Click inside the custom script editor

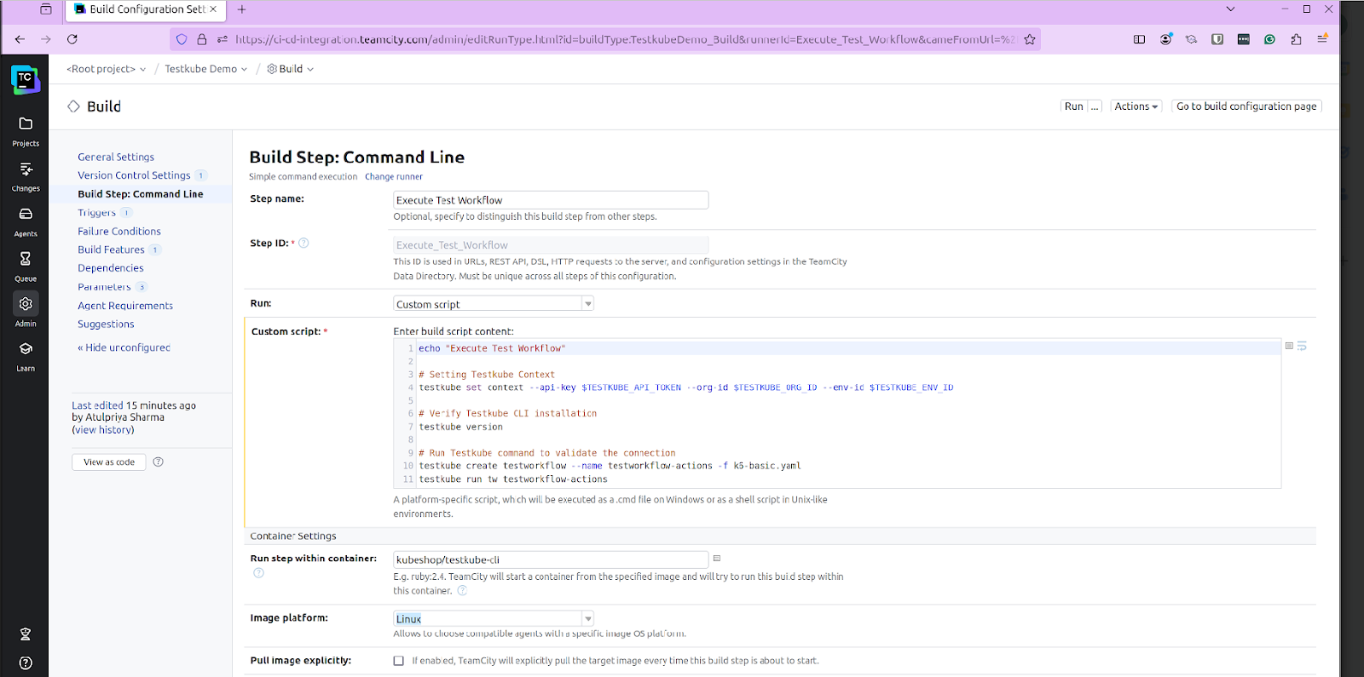[x=837, y=414]
